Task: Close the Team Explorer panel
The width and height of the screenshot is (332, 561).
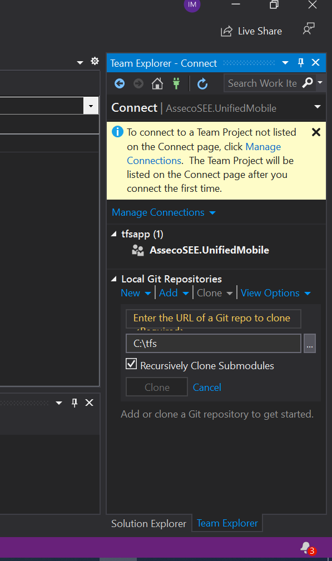Action: (315, 63)
